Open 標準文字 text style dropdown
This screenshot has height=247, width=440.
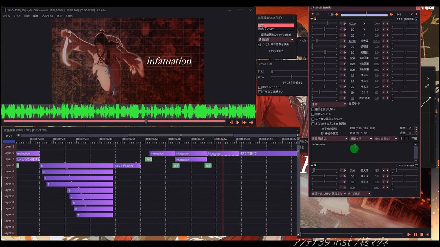pos(361,139)
